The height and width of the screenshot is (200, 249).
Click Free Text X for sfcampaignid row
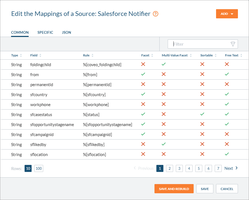(227, 134)
